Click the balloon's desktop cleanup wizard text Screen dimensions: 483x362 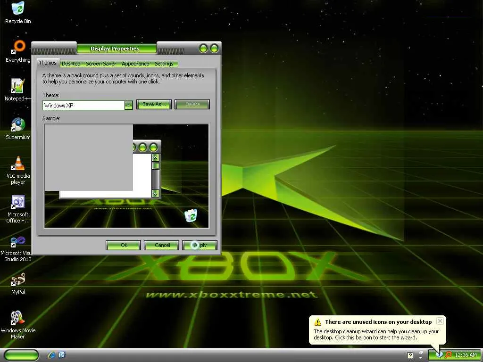[x=376, y=334]
